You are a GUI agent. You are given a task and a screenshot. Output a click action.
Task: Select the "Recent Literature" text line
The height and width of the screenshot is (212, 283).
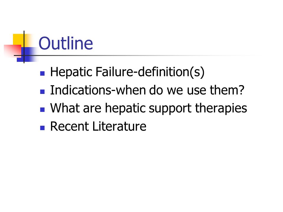point(98,126)
